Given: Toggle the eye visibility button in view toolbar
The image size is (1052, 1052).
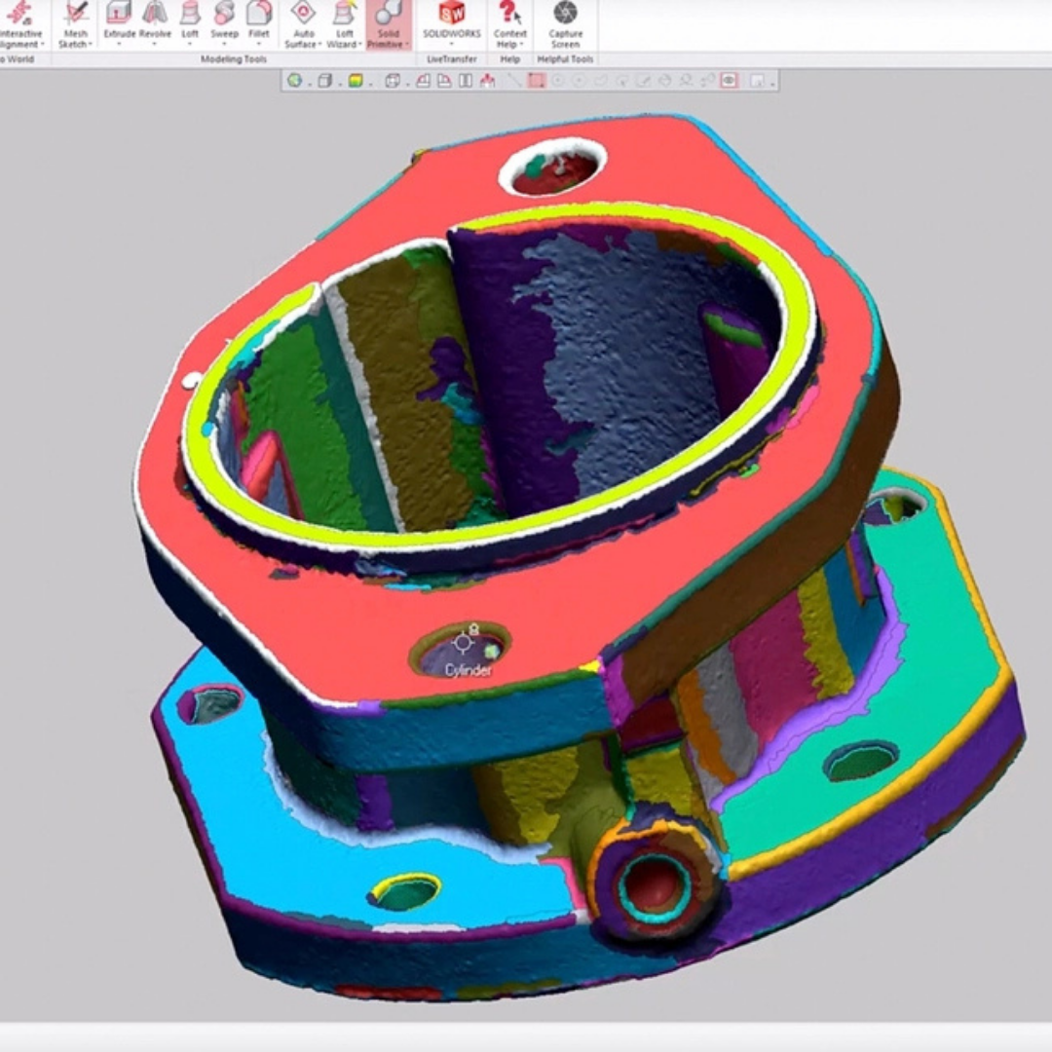Looking at the screenshot, I should click(729, 81).
